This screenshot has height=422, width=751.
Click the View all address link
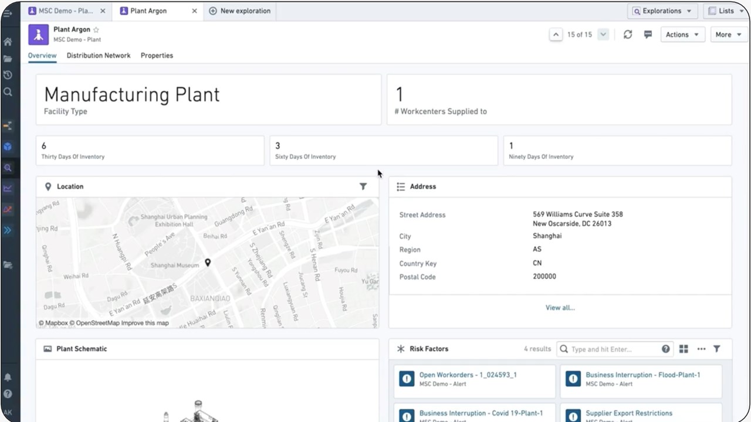pyautogui.click(x=560, y=308)
